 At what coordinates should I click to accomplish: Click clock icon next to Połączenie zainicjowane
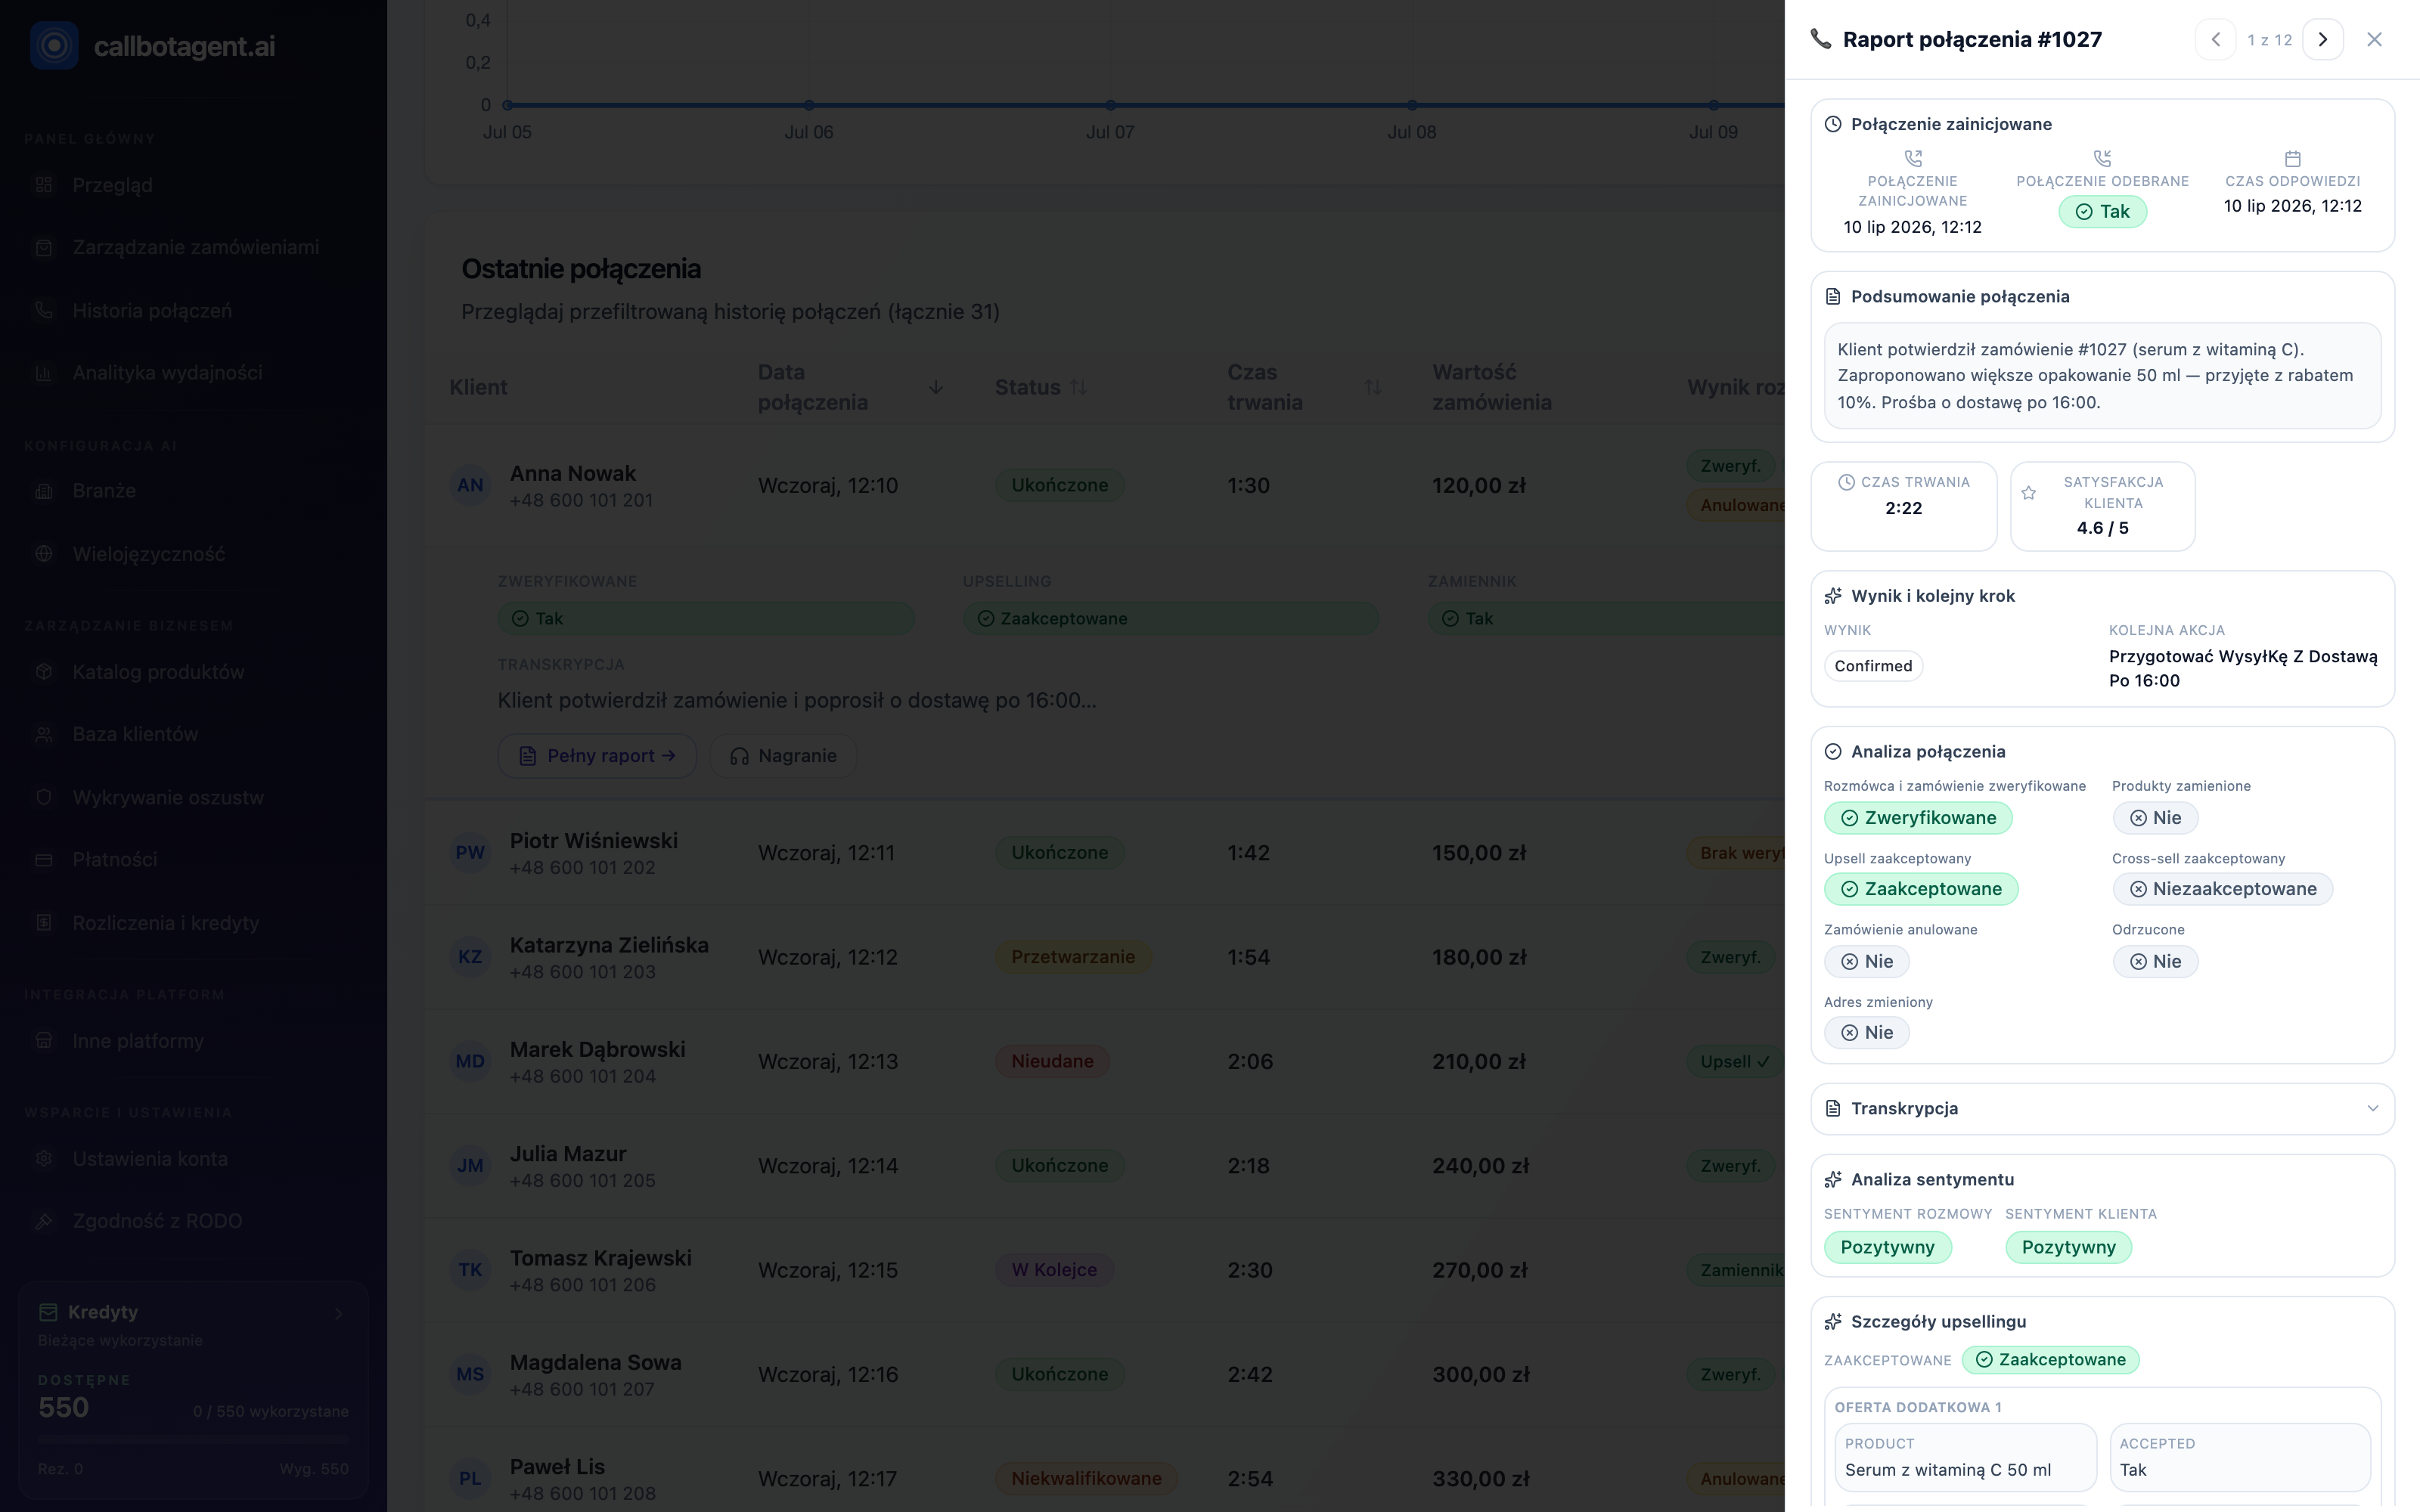(x=1833, y=124)
